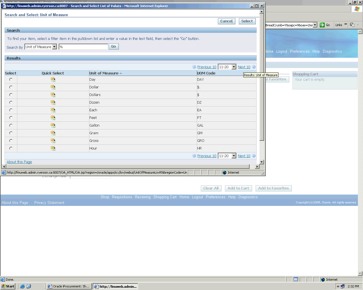Sort by Unit of Measure column header
The height and width of the screenshot is (290, 363).
pyautogui.click(x=104, y=73)
